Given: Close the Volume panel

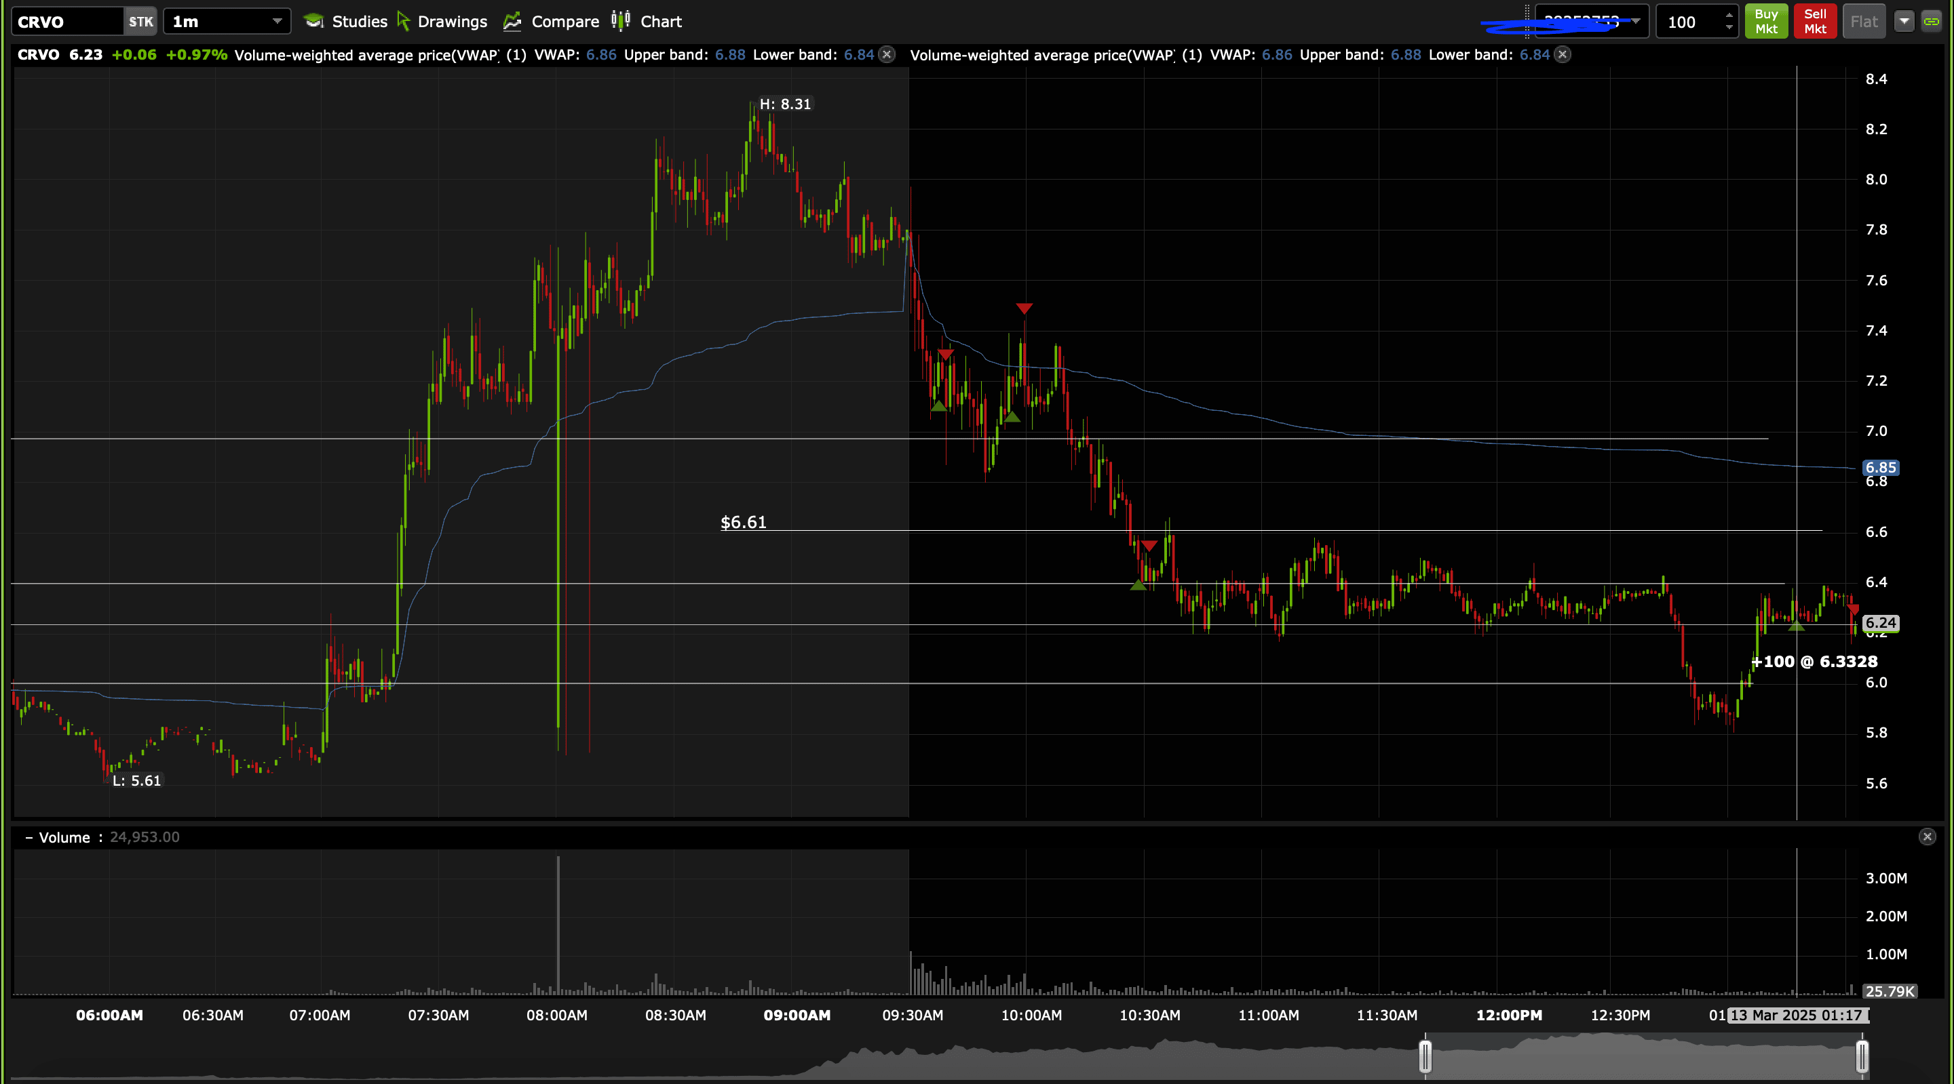Looking at the screenshot, I should coord(1927,837).
